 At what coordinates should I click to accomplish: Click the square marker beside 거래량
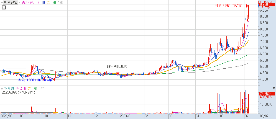tap(2, 89)
